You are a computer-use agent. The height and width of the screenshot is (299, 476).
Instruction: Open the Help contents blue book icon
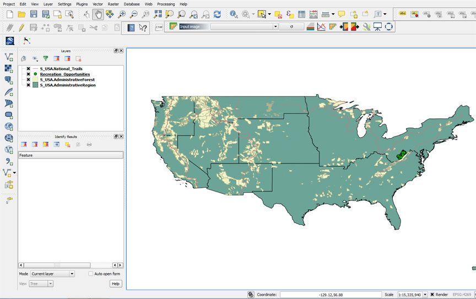[x=131, y=28]
